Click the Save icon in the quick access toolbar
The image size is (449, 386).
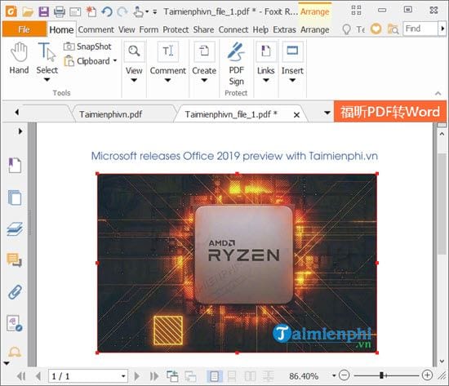tap(44, 11)
